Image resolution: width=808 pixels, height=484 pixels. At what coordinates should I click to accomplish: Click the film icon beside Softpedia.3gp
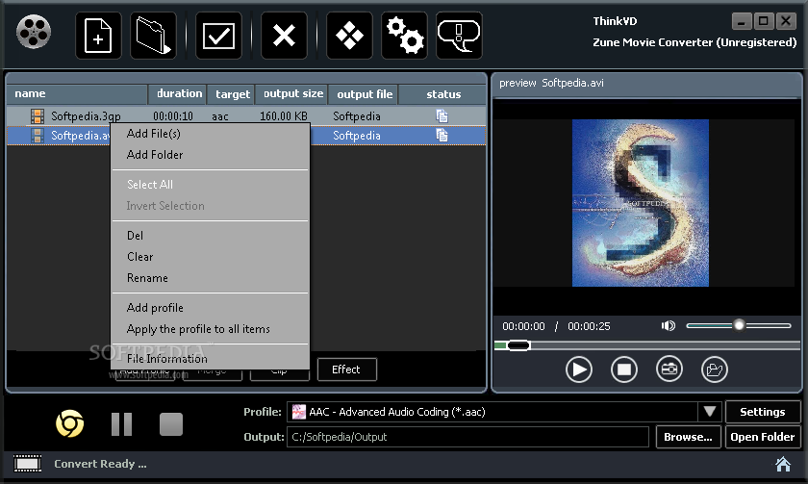[38, 116]
